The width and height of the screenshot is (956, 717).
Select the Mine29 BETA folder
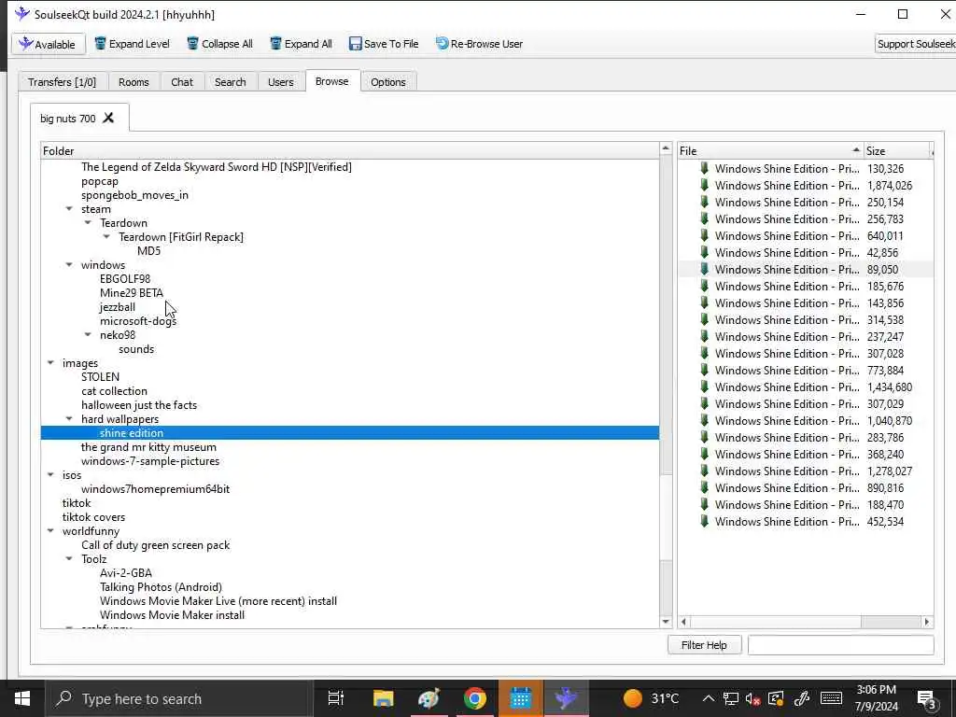click(132, 292)
